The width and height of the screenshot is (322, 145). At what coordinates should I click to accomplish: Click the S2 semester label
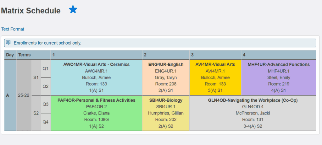pos(36,113)
